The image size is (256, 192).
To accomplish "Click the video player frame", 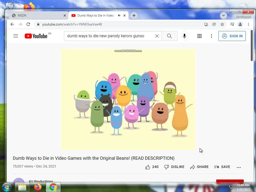I will click(128, 99).
